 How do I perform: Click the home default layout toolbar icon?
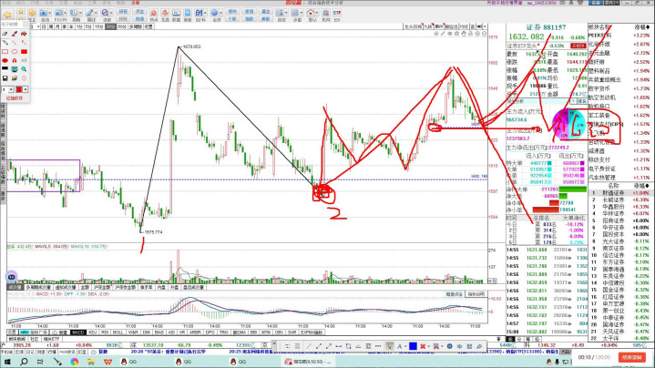point(311,14)
